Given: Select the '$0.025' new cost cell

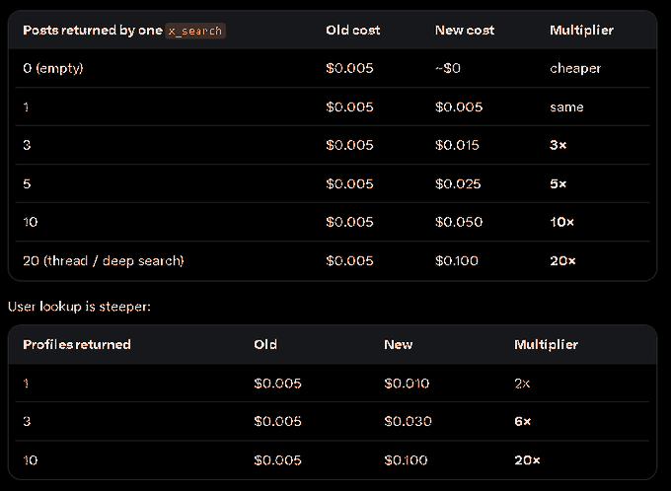Looking at the screenshot, I should click(x=458, y=184).
